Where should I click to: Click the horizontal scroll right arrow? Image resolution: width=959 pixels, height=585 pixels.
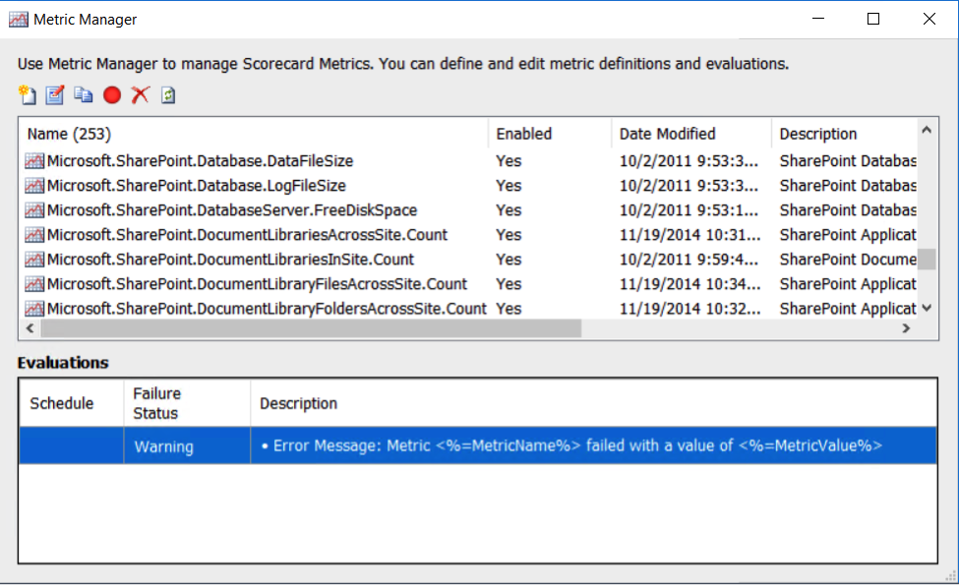(x=907, y=328)
